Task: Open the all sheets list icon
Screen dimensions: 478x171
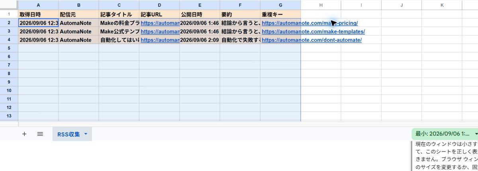Action: click(x=40, y=134)
